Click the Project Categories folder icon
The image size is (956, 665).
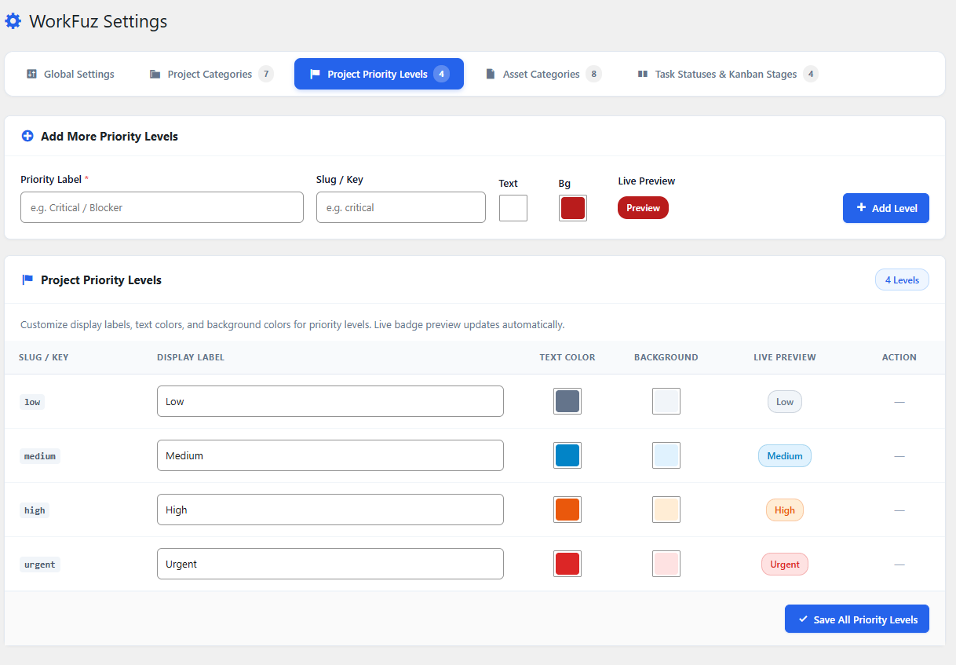pos(155,74)
